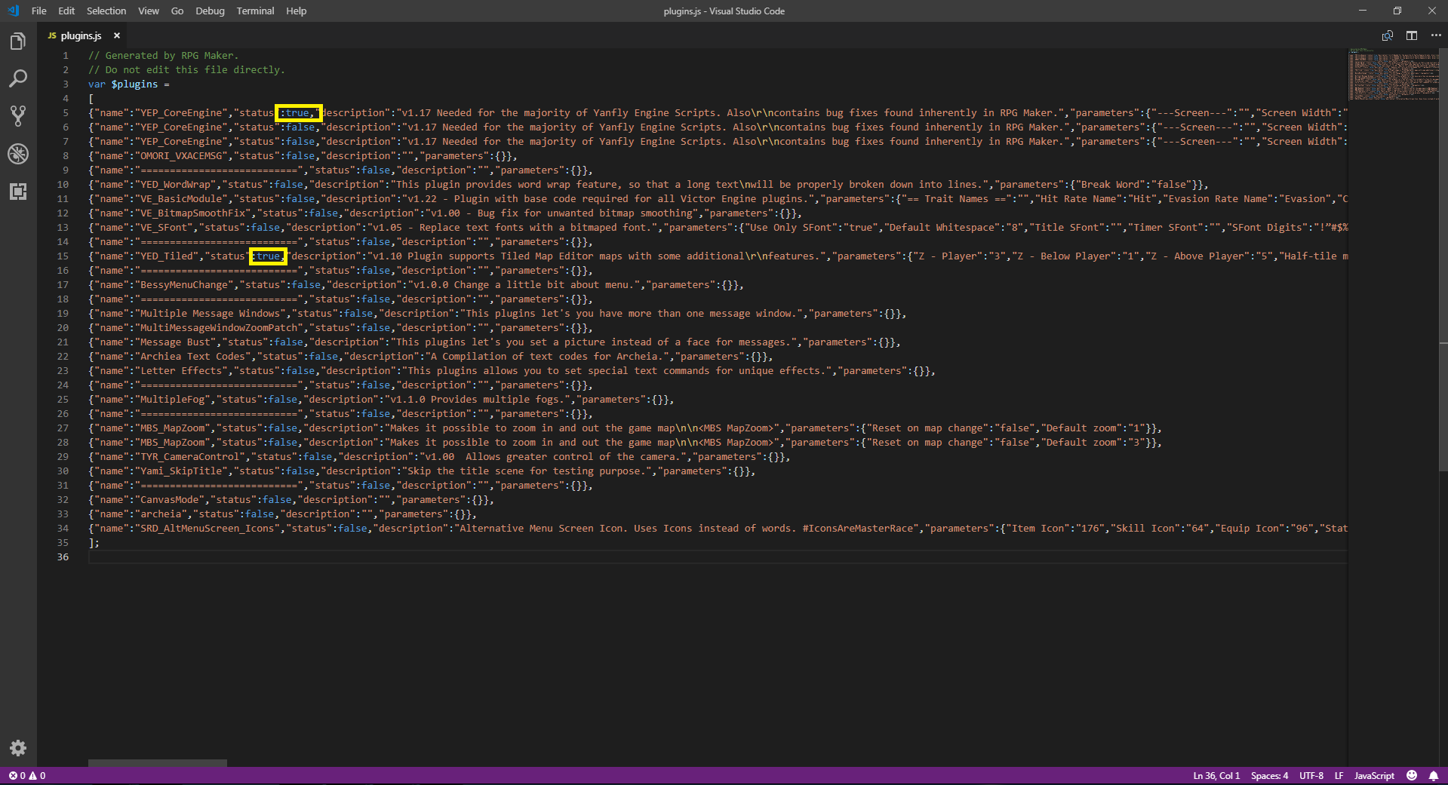Open notifications bell in status bar
Screen dimensions: 1448x785
1434,776
